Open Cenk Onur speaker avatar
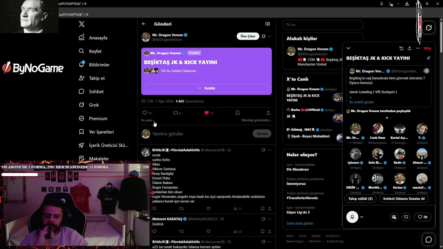 378,129
